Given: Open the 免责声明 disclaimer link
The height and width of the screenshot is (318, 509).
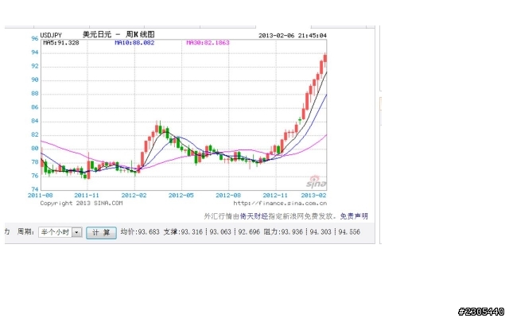Looking at the screenshot, I should (x=354, y=216).
